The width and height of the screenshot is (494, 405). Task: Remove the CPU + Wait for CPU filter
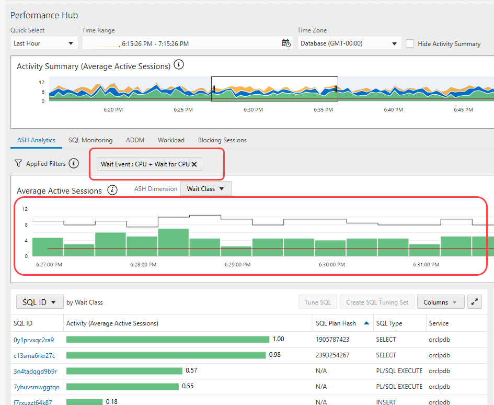(194, 164)
